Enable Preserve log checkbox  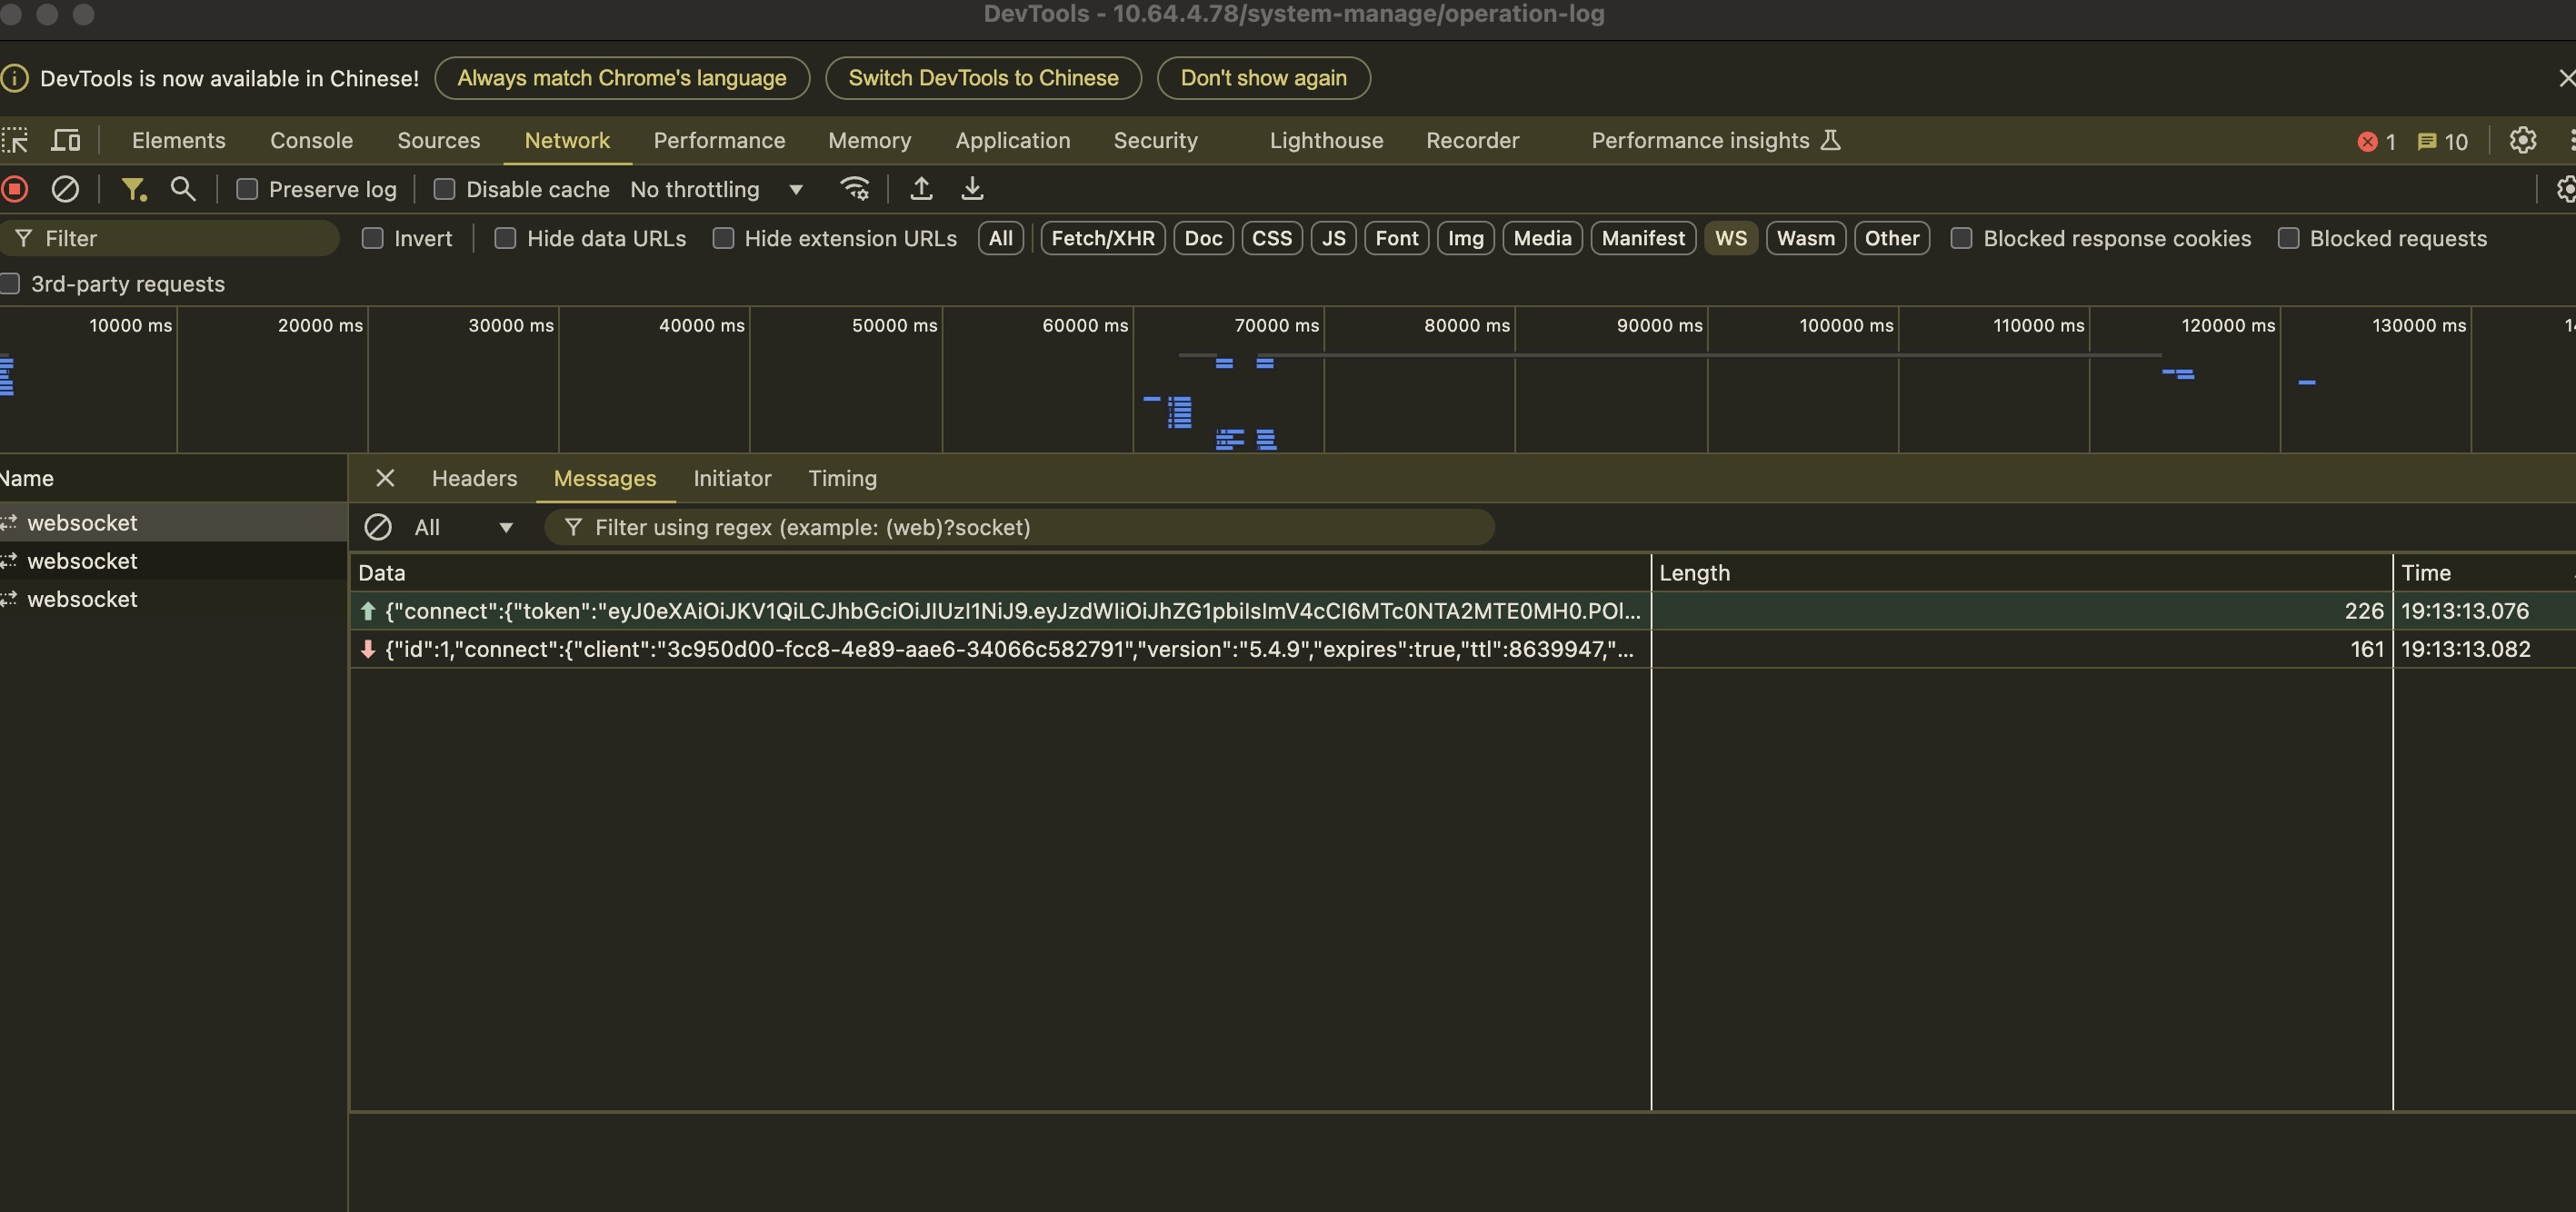tap(247, 189)
